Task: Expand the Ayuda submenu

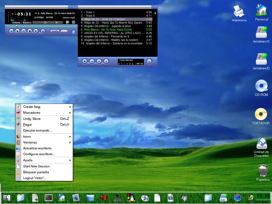Action: click(x=44, y=160)
